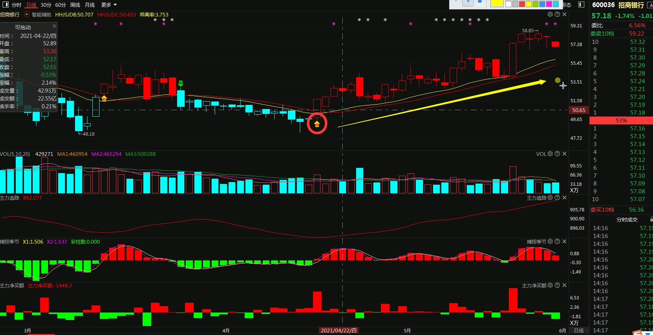Switch to the 分时 intraday tab
This screenshot has width=653, height=335.
[x=17, y=5]
